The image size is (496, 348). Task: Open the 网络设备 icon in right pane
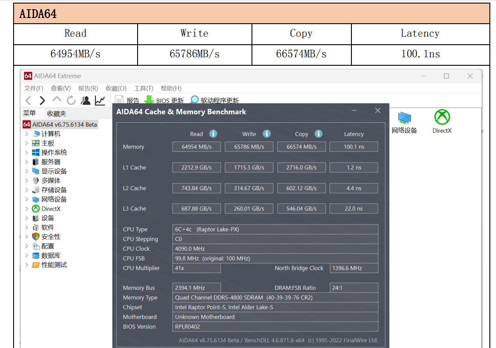pos(404,121)
